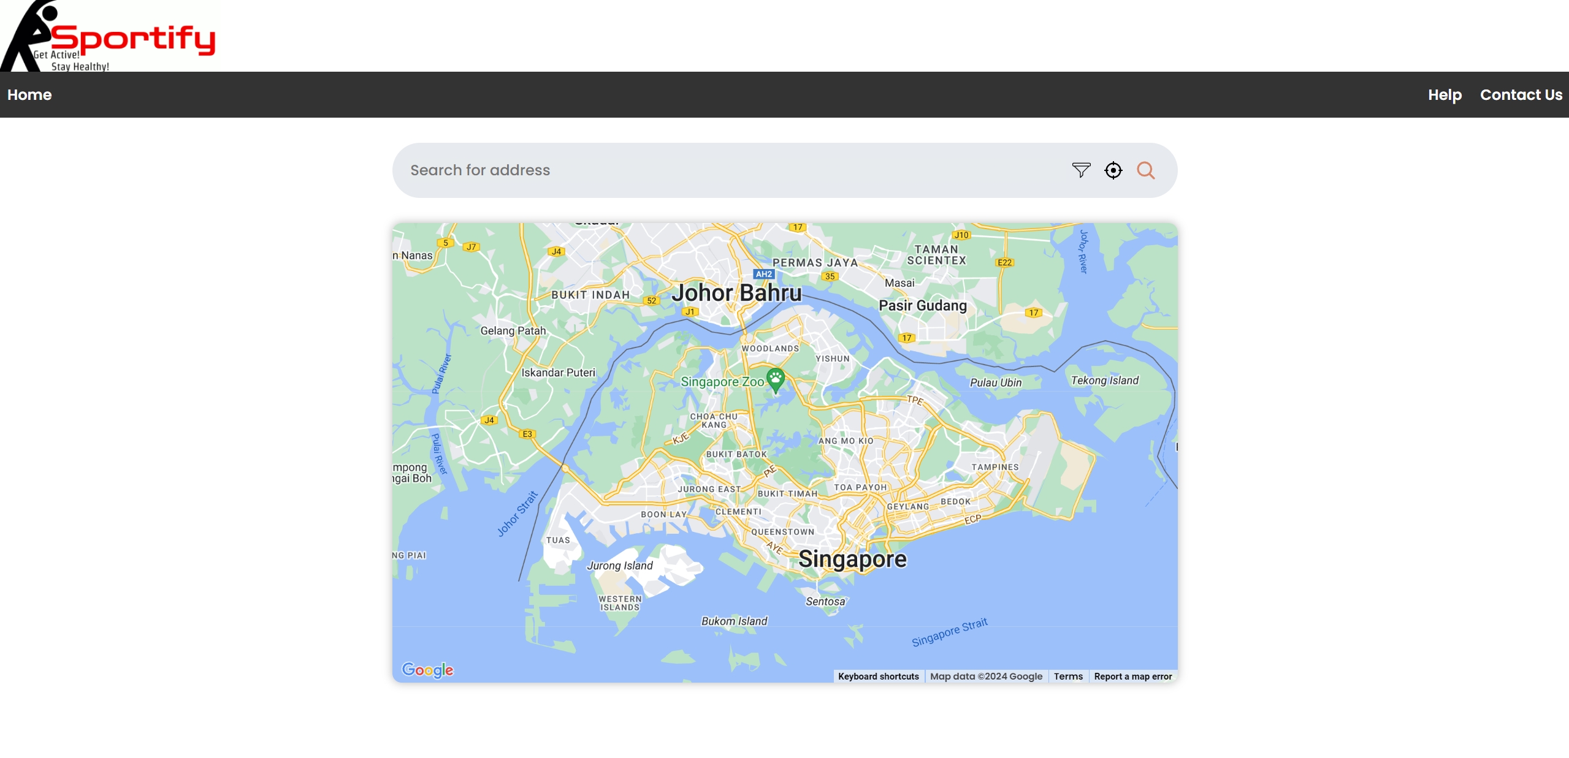This screenshot has height=758, width=1569.
Task: Click the Geylang label on map
Action: click(x=908, y=507)
